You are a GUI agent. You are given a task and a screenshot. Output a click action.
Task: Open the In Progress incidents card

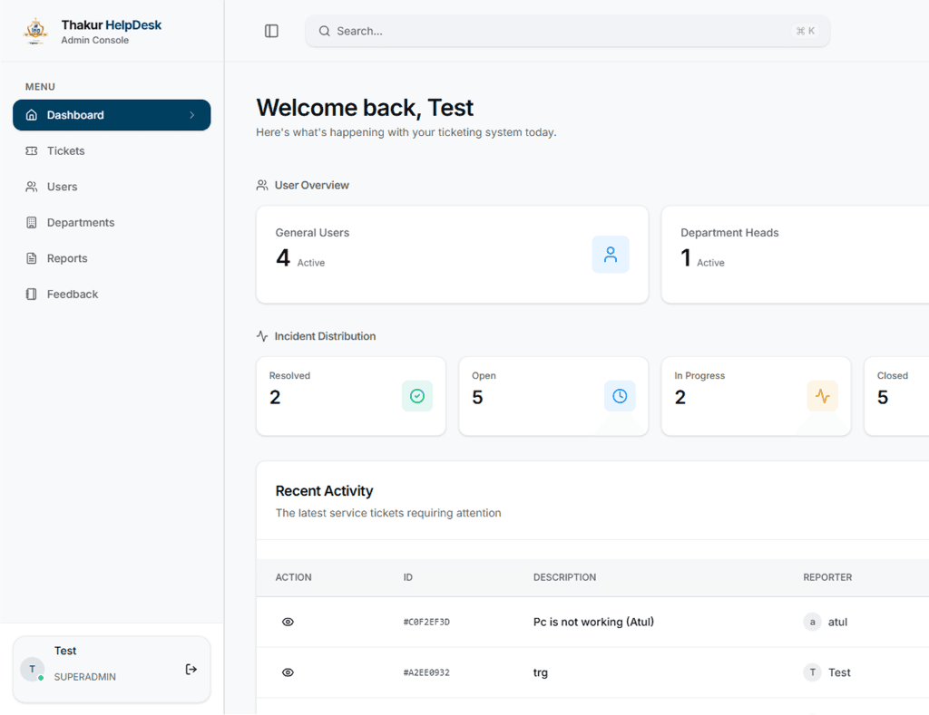click(x=756, y=396)
